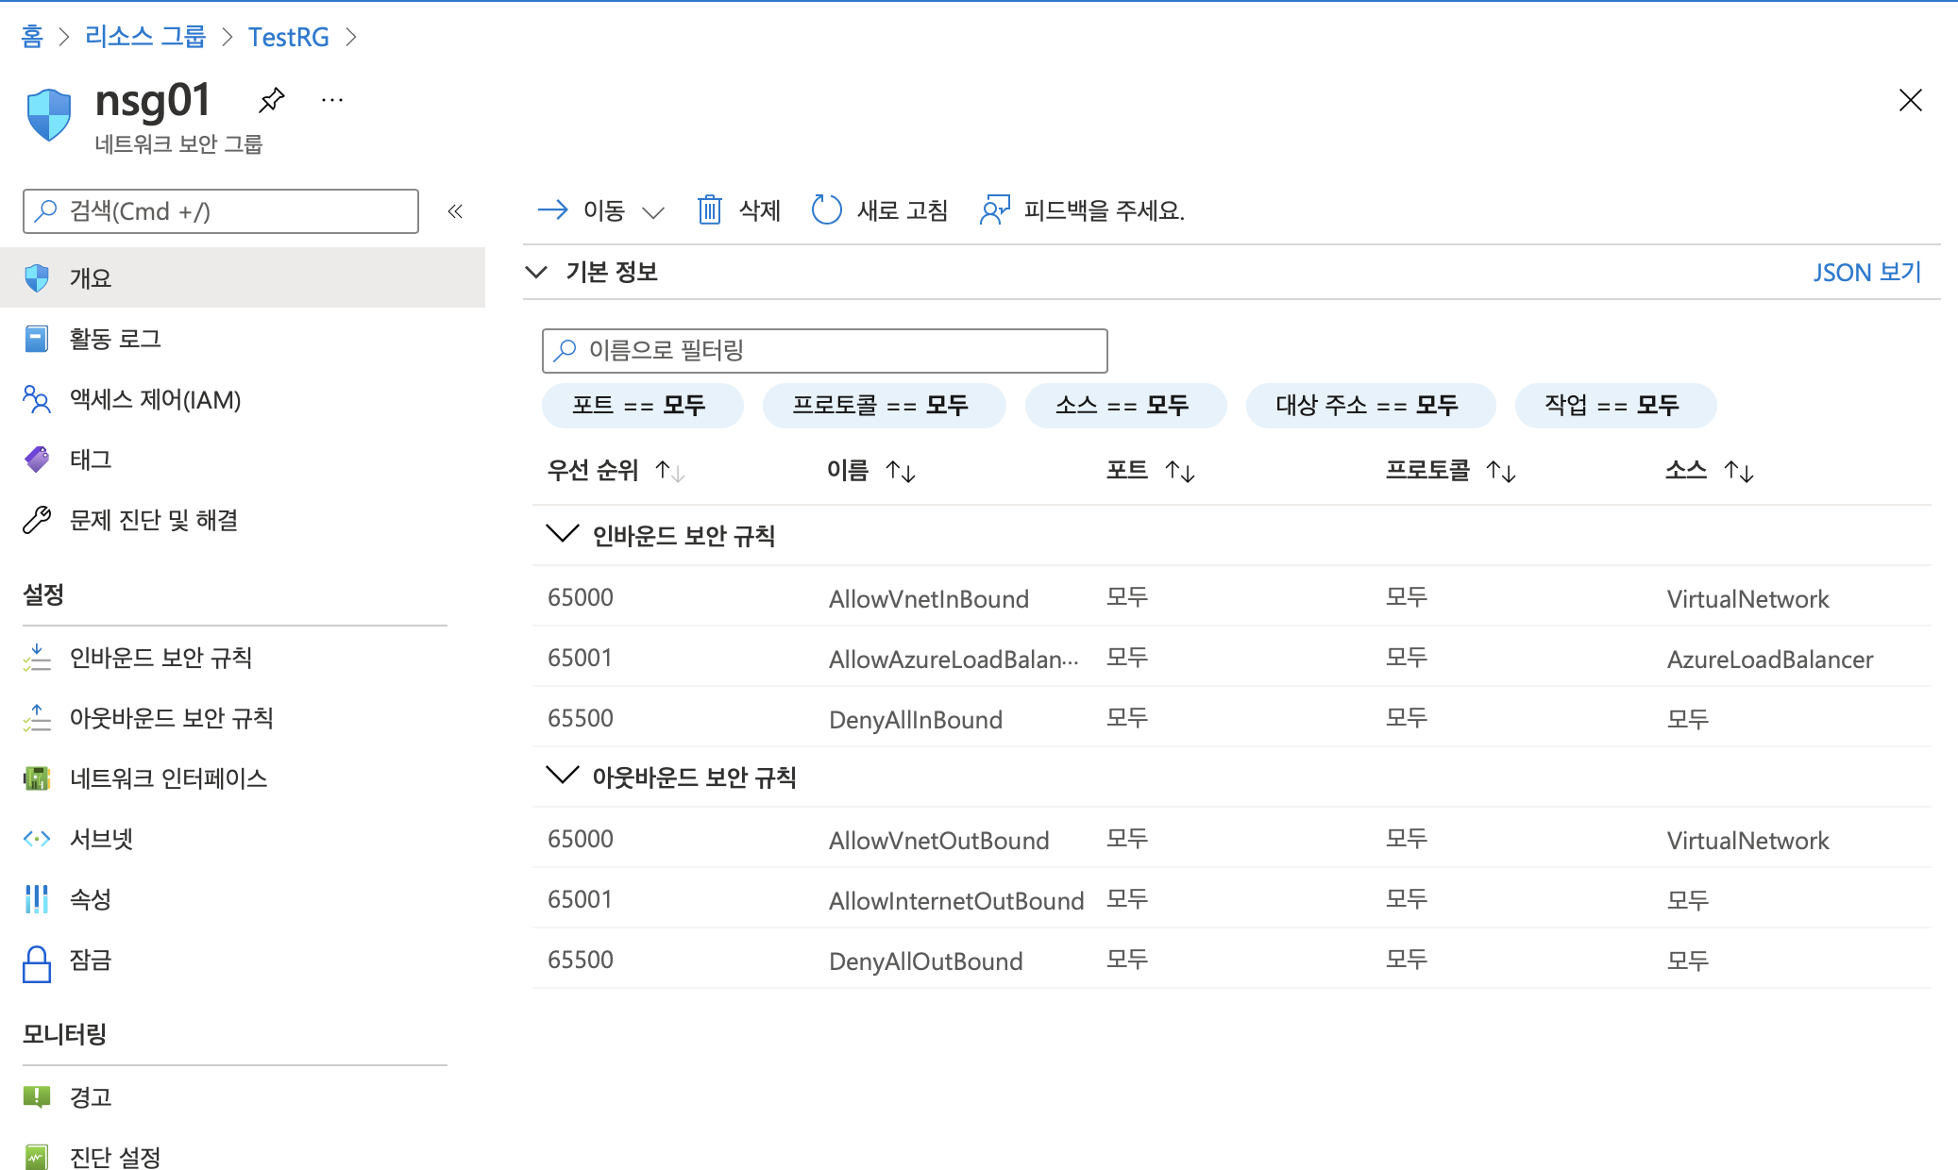Collapse the 아웃바운드 보안 규칙 group
This screenshot has width=1958, height=1170.
point(563,777)
